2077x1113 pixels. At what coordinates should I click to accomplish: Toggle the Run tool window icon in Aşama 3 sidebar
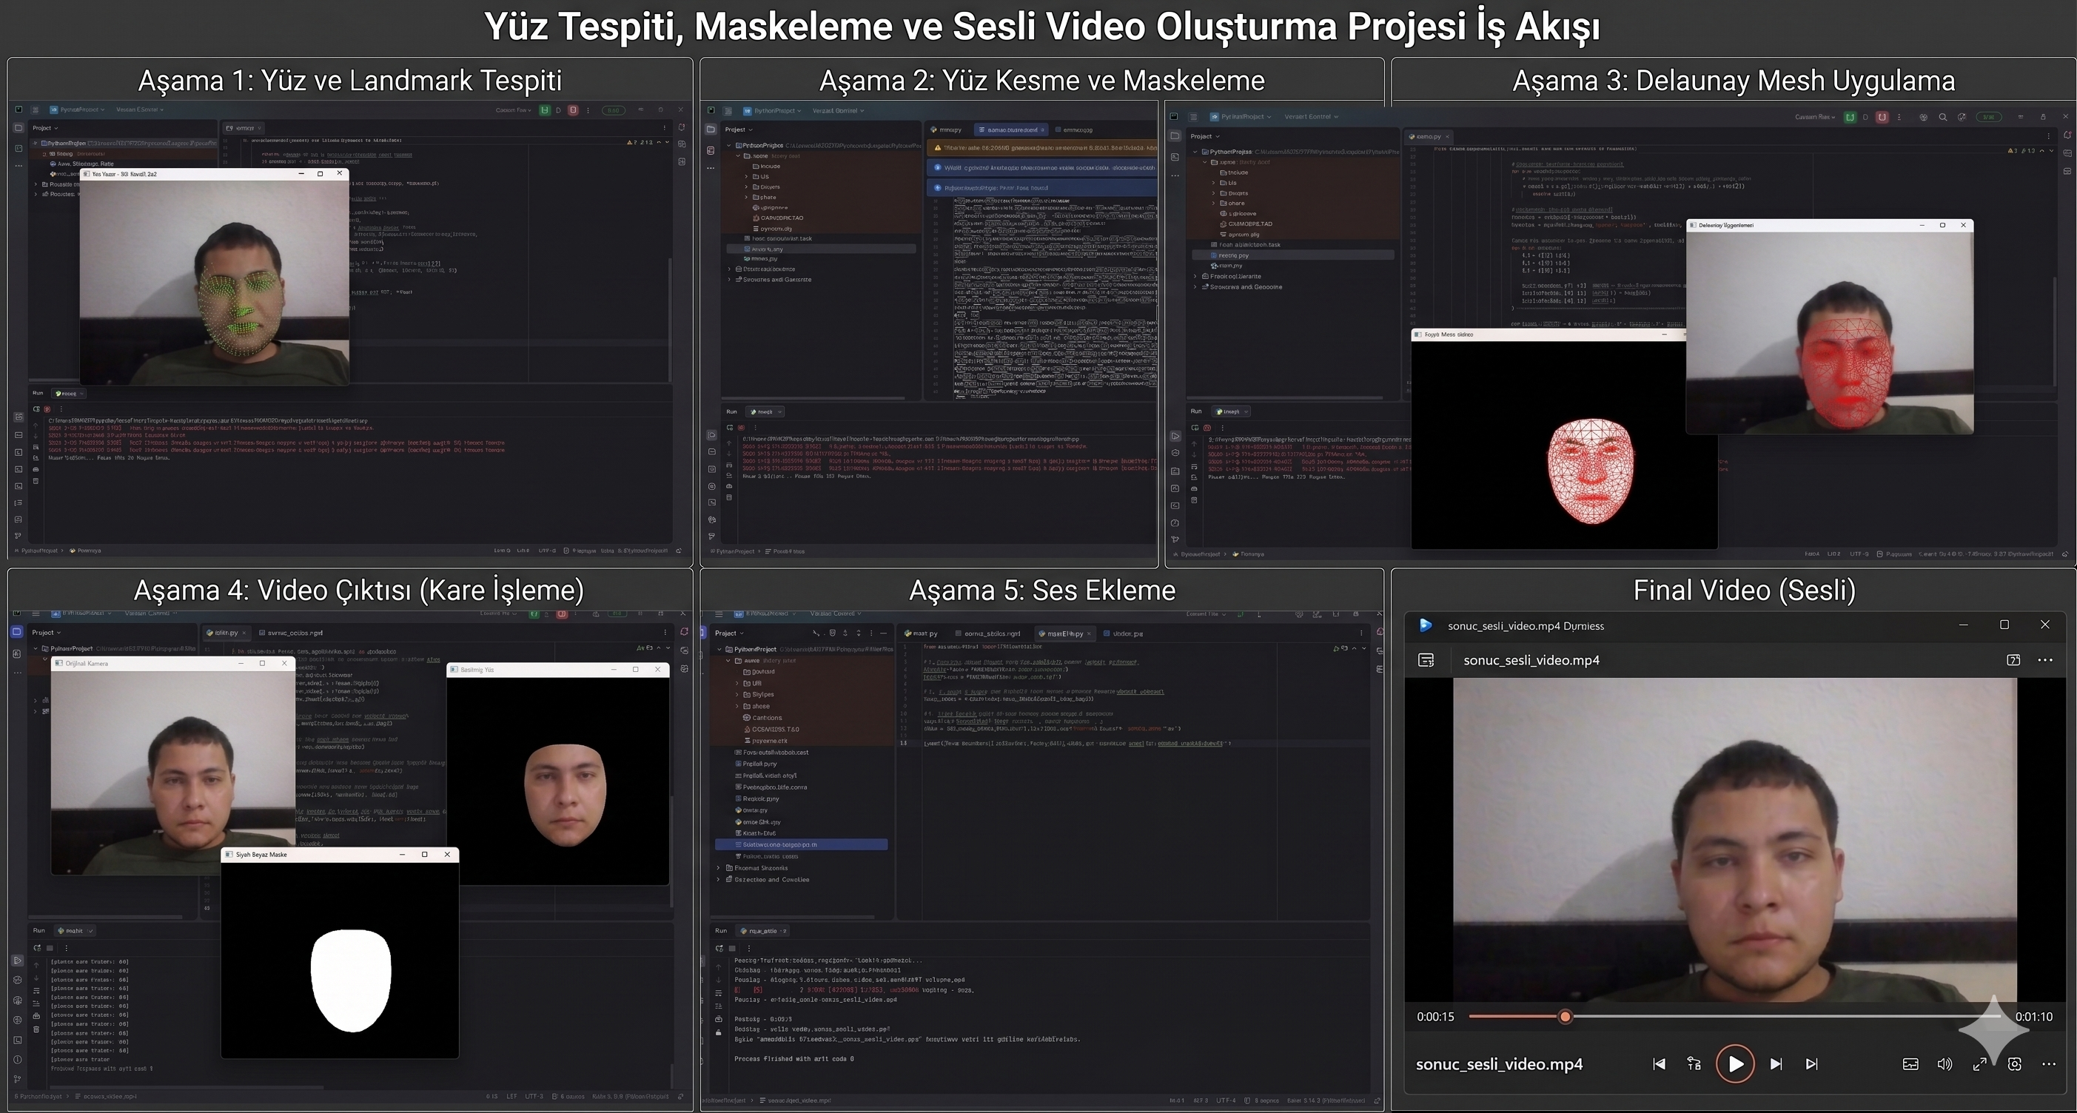(x=1175, y=436)
